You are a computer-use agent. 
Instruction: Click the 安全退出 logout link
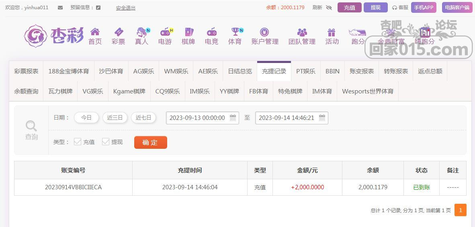tap(126, 8)
